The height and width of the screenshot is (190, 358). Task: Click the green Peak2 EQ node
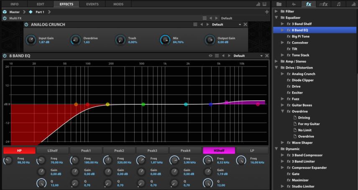pos(143,104)
